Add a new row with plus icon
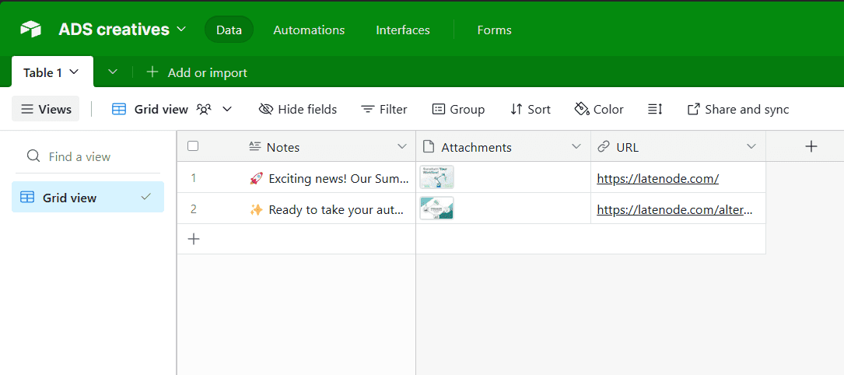The image size is (844, 375). 194,239
